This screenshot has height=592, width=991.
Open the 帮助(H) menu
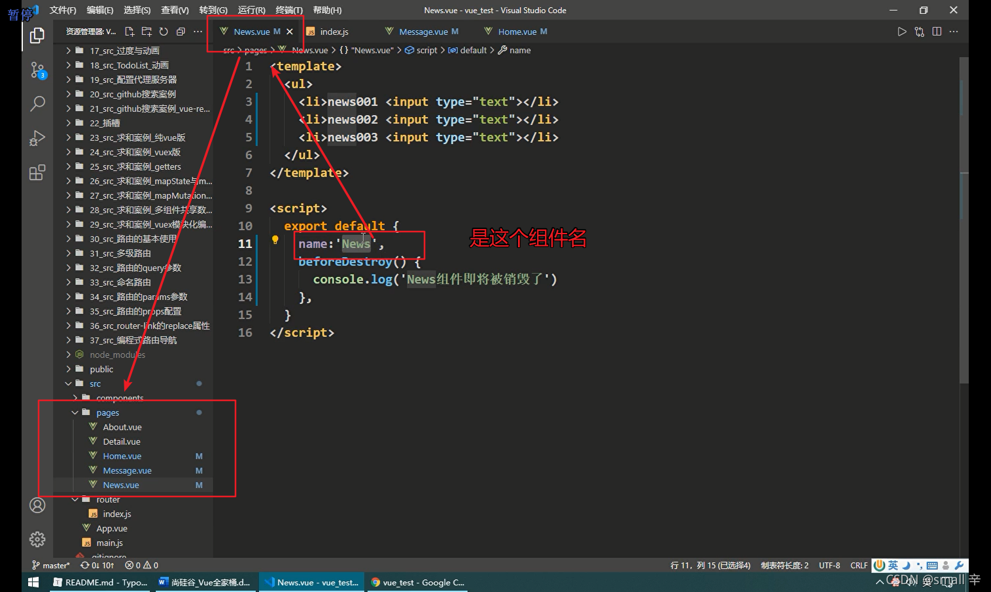pos(327,10)
